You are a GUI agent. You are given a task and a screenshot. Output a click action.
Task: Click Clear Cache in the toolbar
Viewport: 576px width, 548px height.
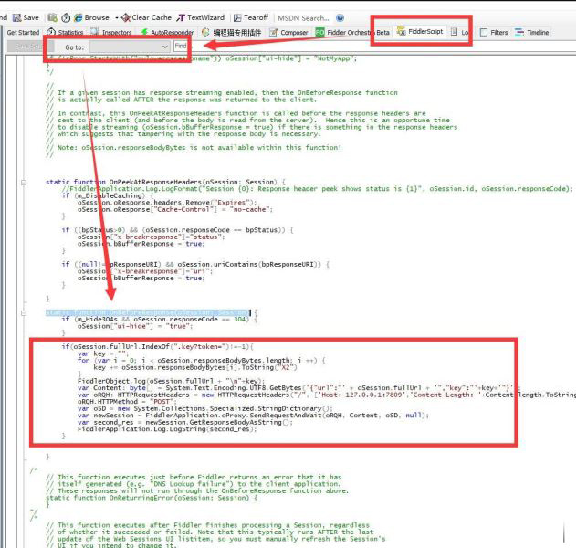click(x=147, y=17)
